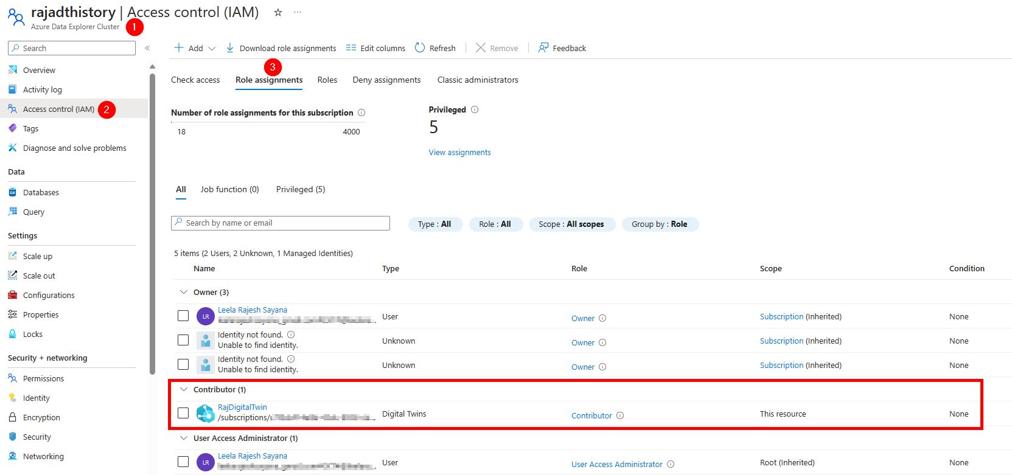Open the RajDigitalTwin link
This screenshot has height=475, width=1012.
pos(242,407)
